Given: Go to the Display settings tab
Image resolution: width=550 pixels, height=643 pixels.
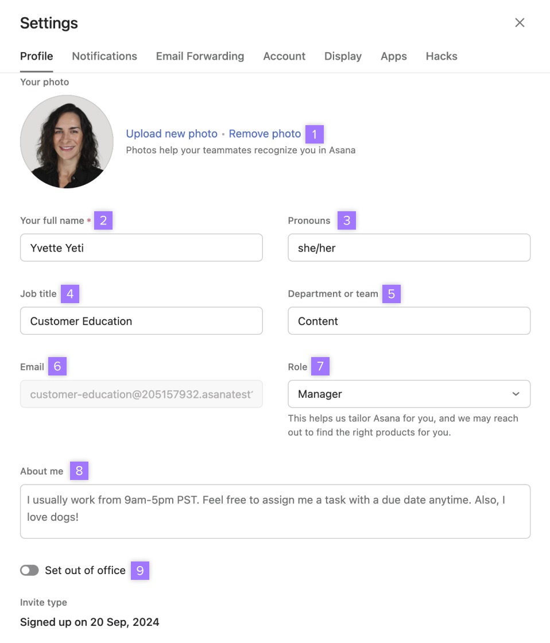Looking at the screenshot, I should pyautogui.click(x=343, y=56).
